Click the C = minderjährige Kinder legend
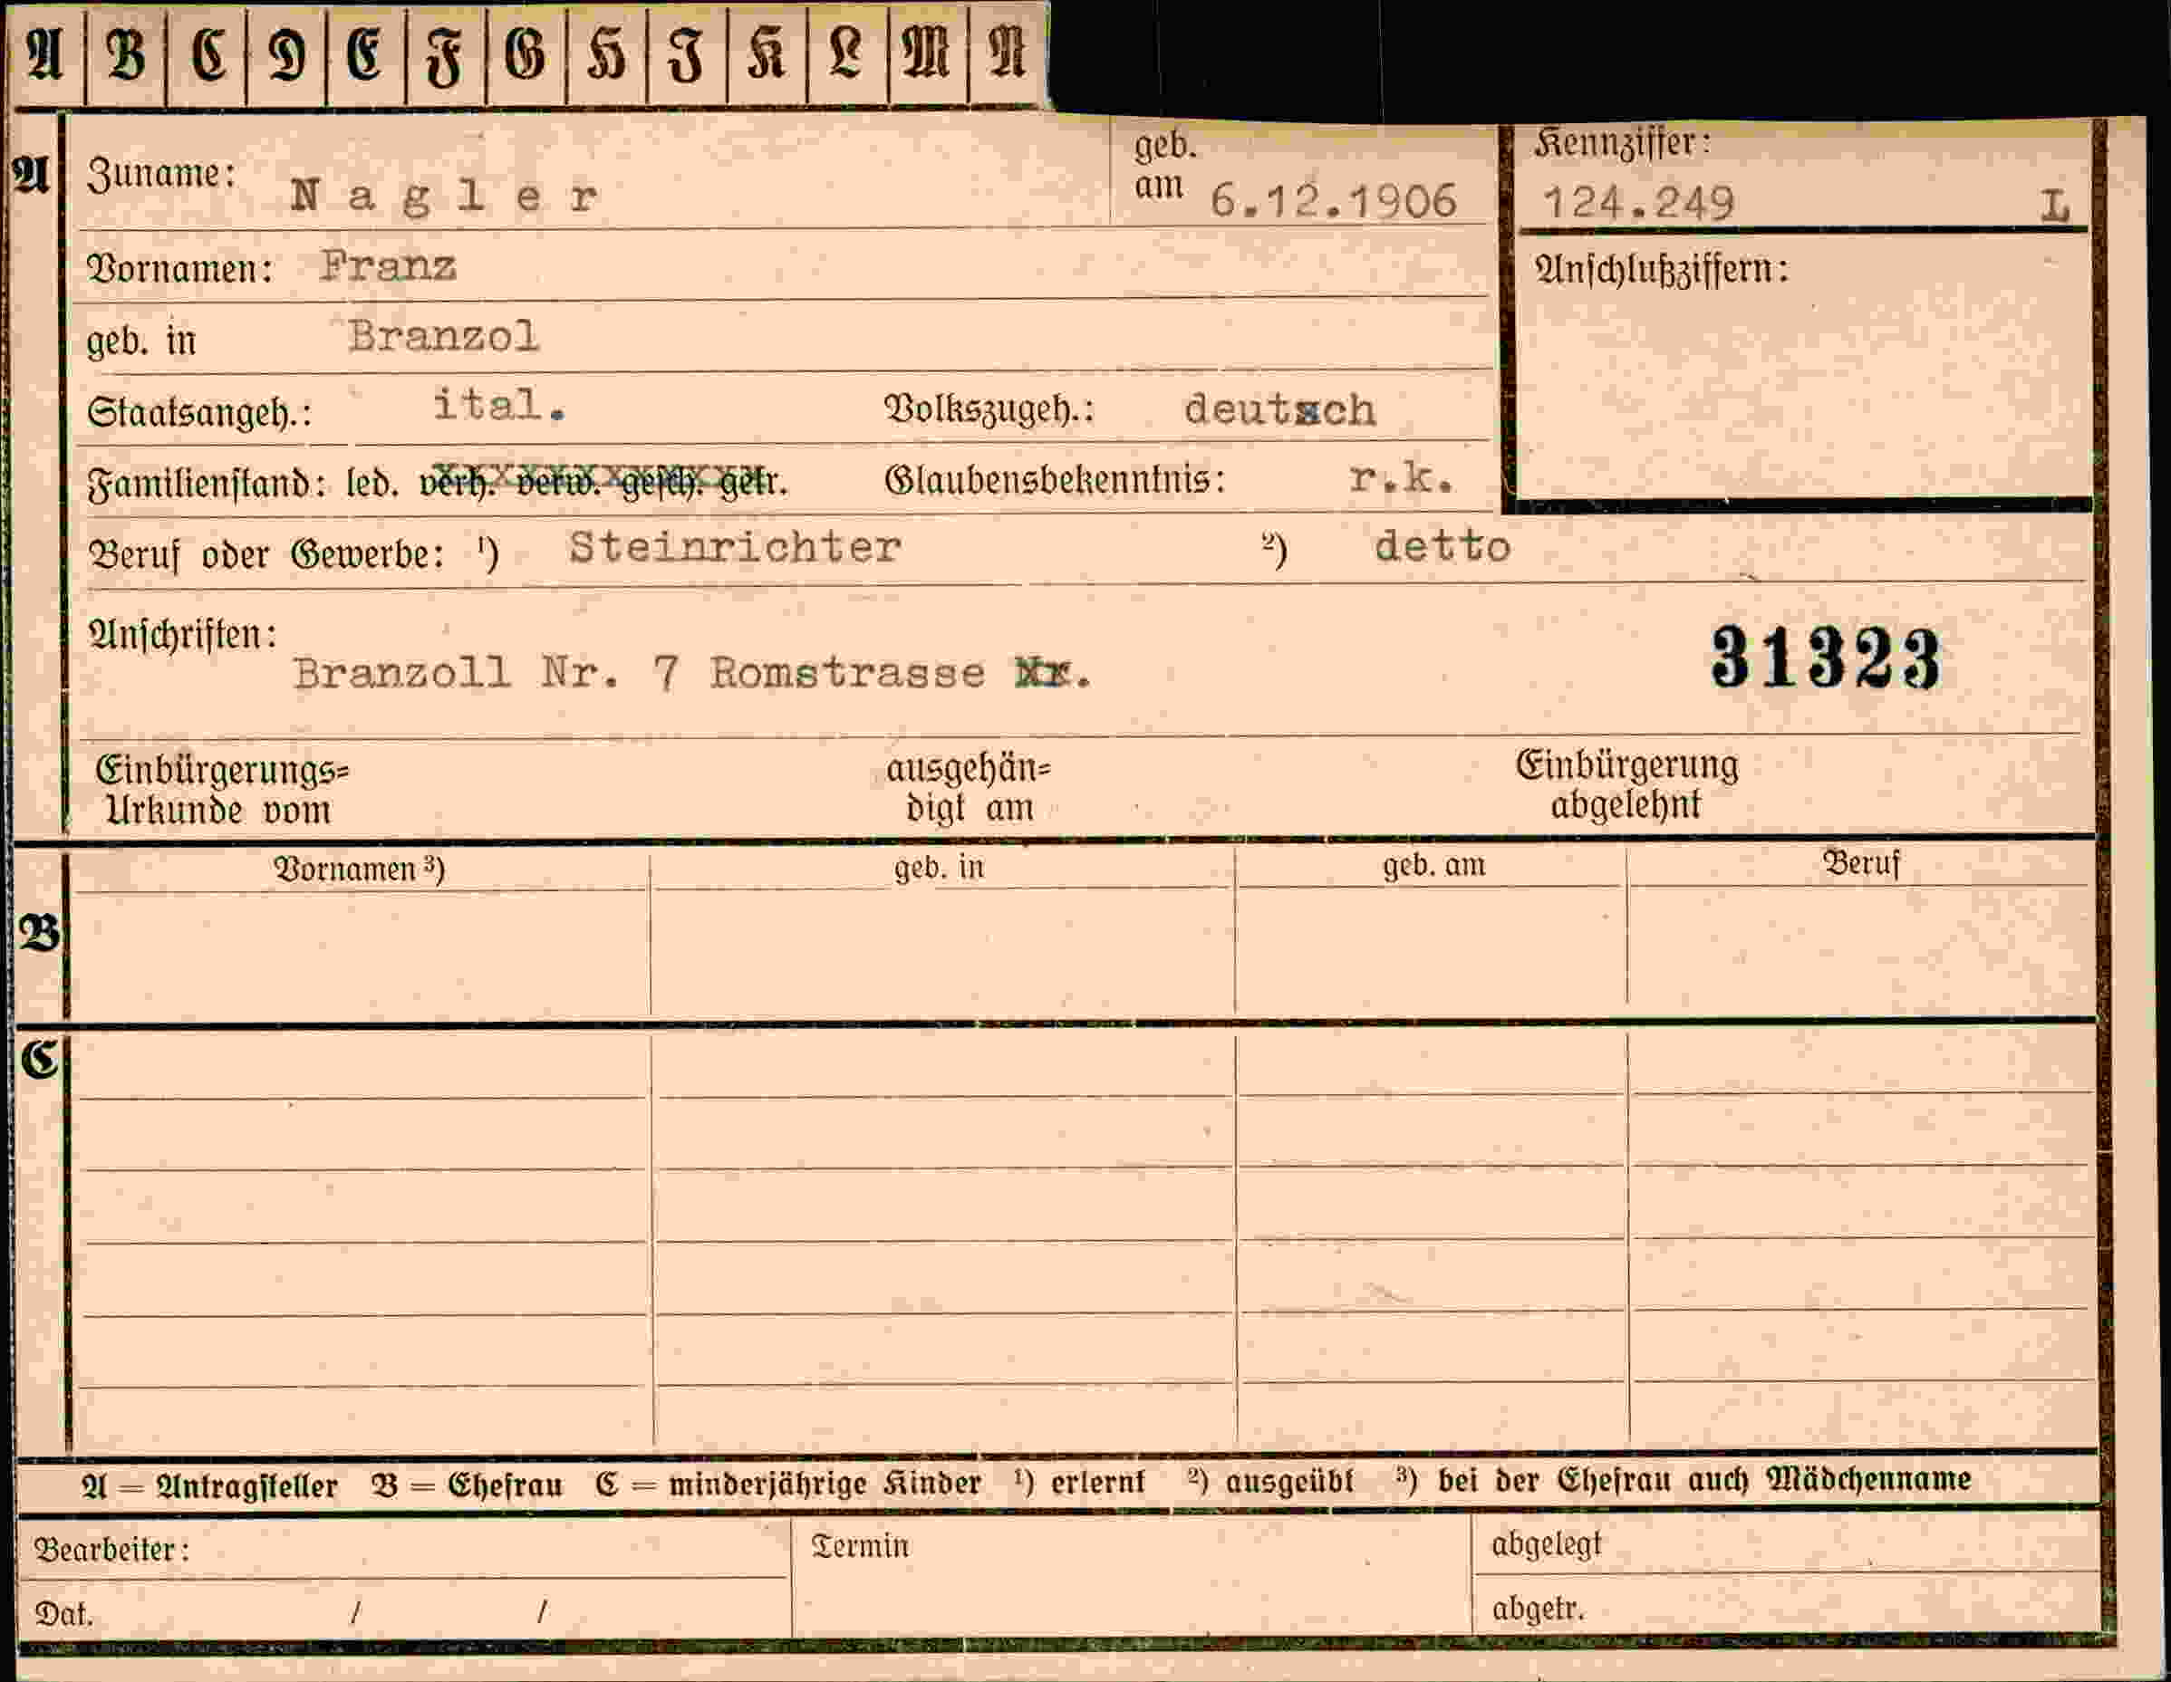Viewport: 2171px width, 1682px height. [788, 1484]
